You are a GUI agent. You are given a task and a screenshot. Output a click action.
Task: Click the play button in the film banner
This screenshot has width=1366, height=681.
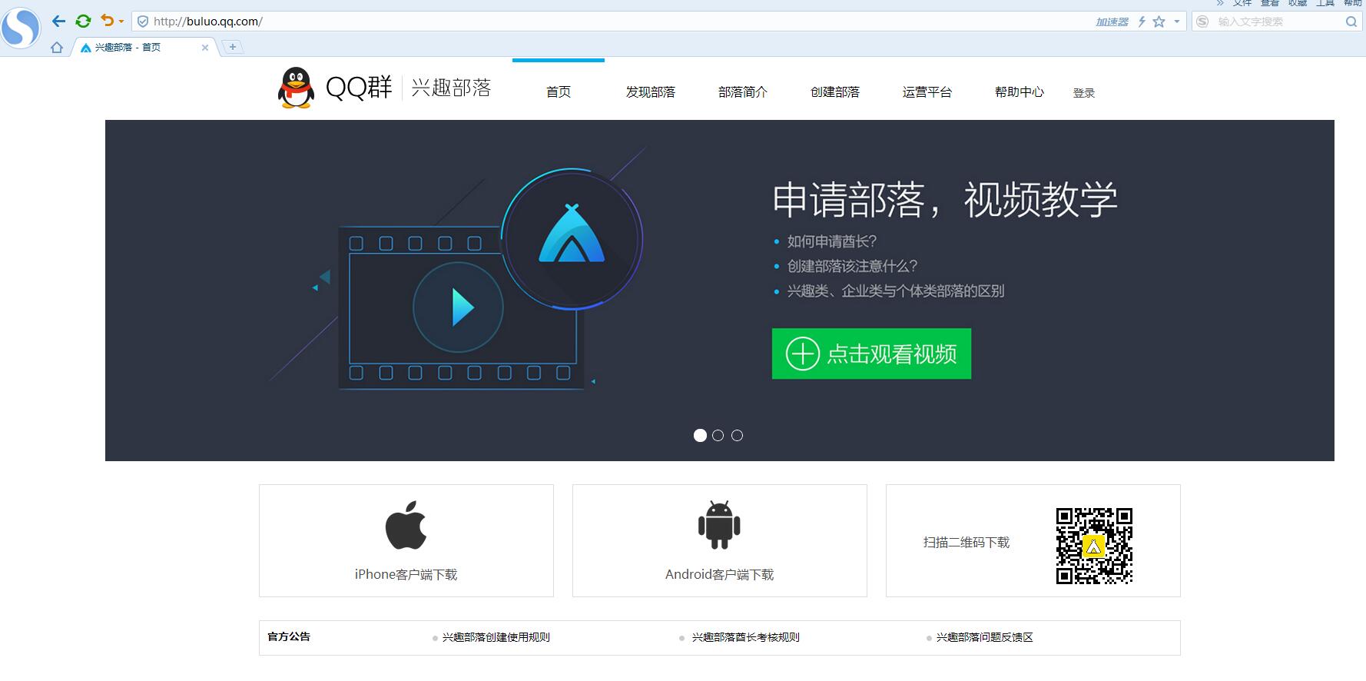coord(459,307)
